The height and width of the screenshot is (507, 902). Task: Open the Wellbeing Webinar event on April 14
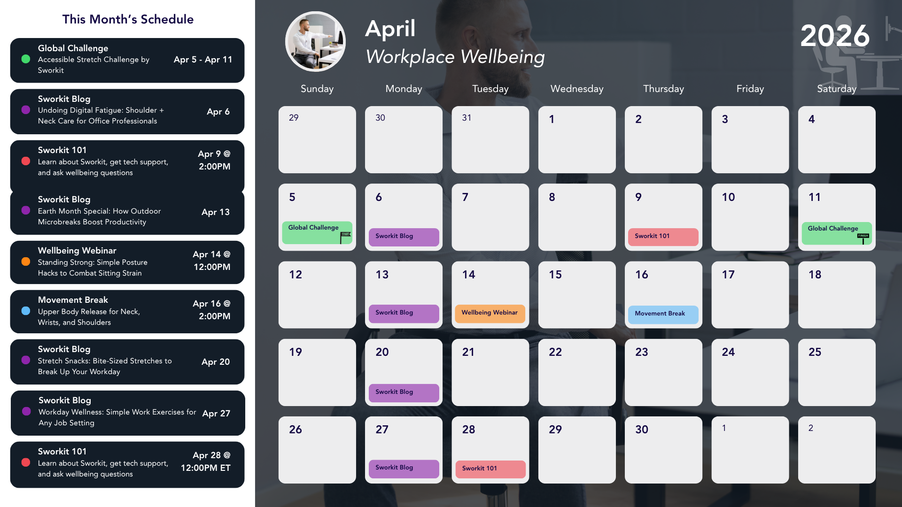click(x=490, y=313)
